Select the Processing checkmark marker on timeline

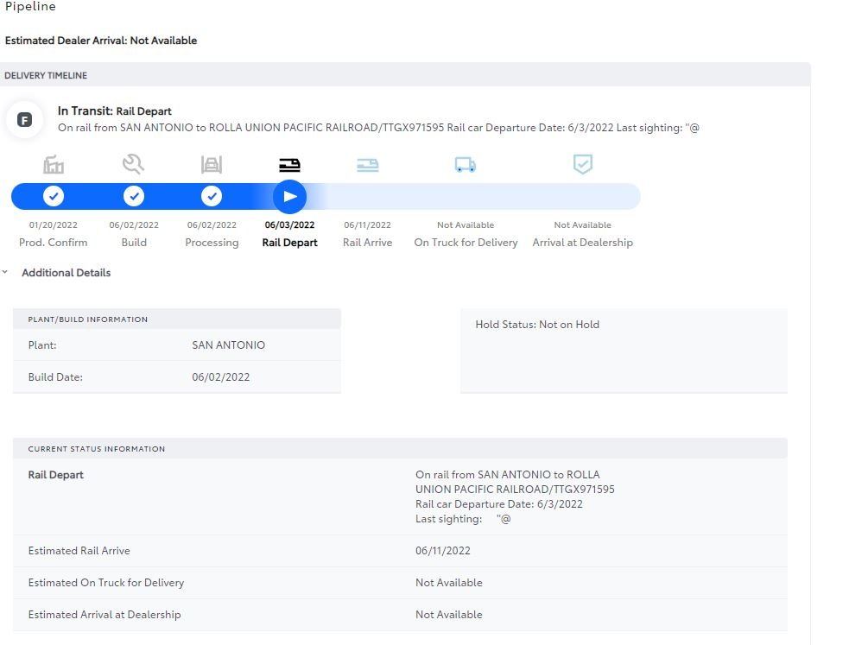point(212,196)
